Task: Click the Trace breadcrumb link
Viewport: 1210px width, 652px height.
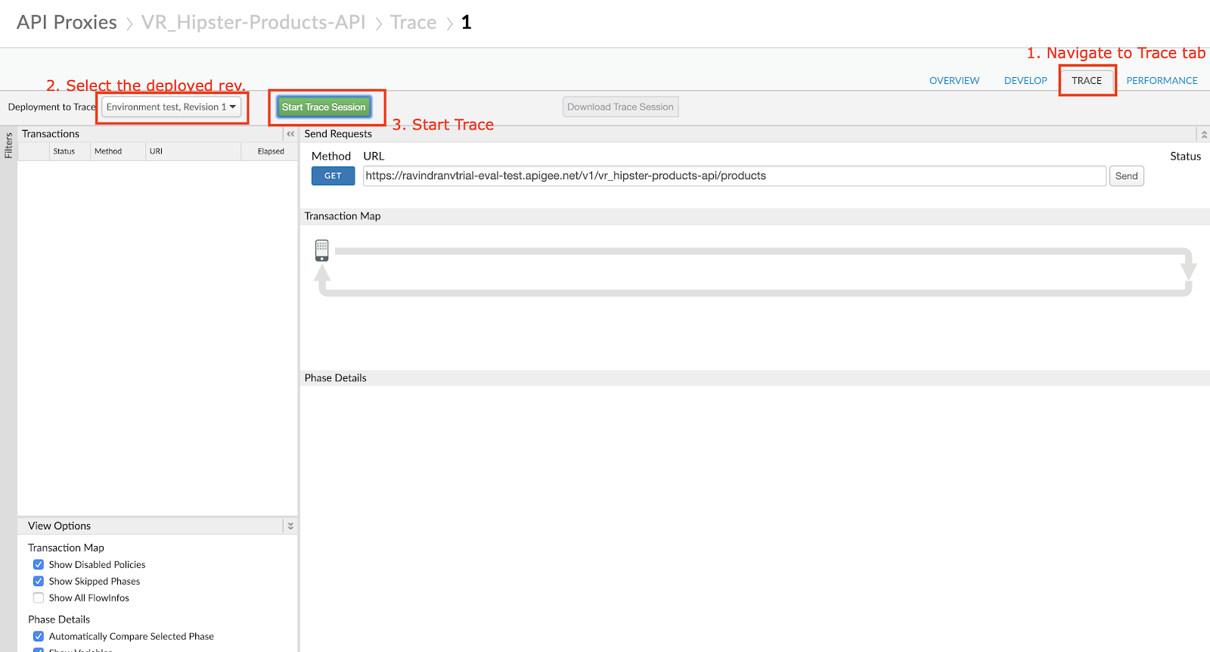Action: pyautogui.click(x=414, y=23)
